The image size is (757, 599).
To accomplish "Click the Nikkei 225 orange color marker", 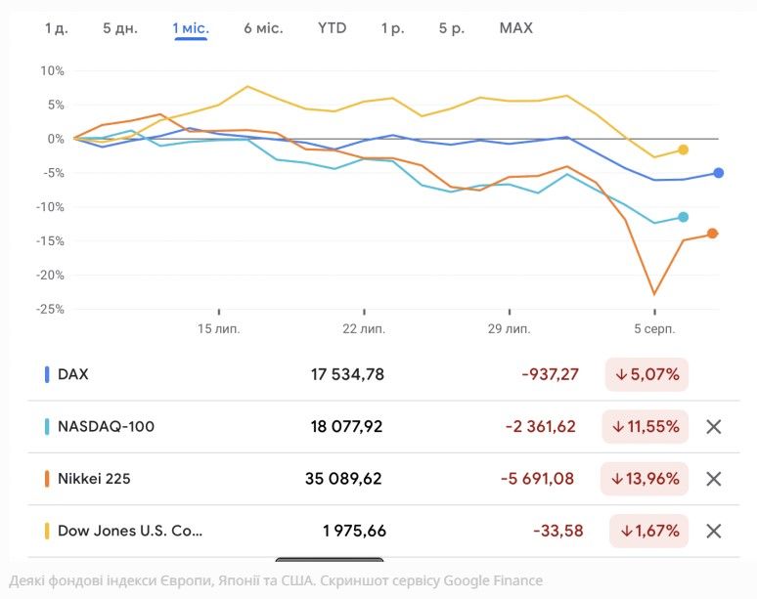I will 47,479.
